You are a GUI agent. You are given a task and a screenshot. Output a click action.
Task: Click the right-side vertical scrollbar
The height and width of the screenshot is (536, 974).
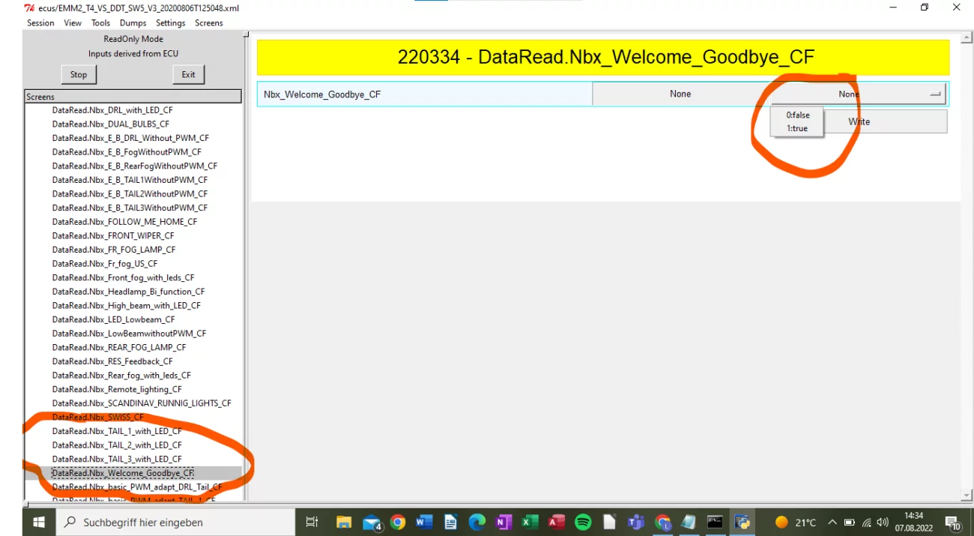point(966,262)
